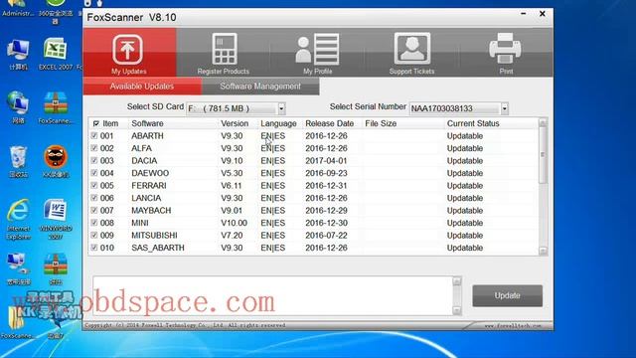Sort by the Software column header
The width and height of the screenshot is (636, 358).
pyautogui.click(x=147, y=123)
